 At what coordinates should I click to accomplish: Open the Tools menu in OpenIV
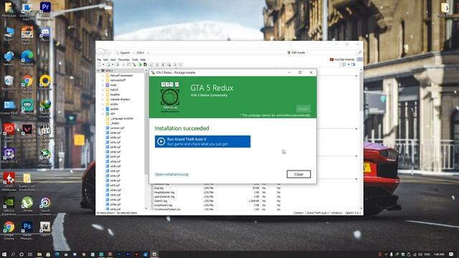pos(135,59)
